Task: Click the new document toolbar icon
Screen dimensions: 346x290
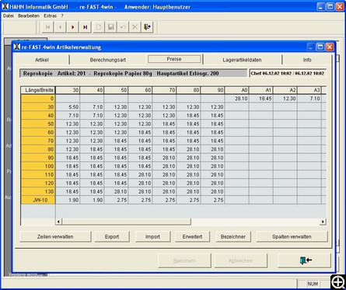Action: 99,27
